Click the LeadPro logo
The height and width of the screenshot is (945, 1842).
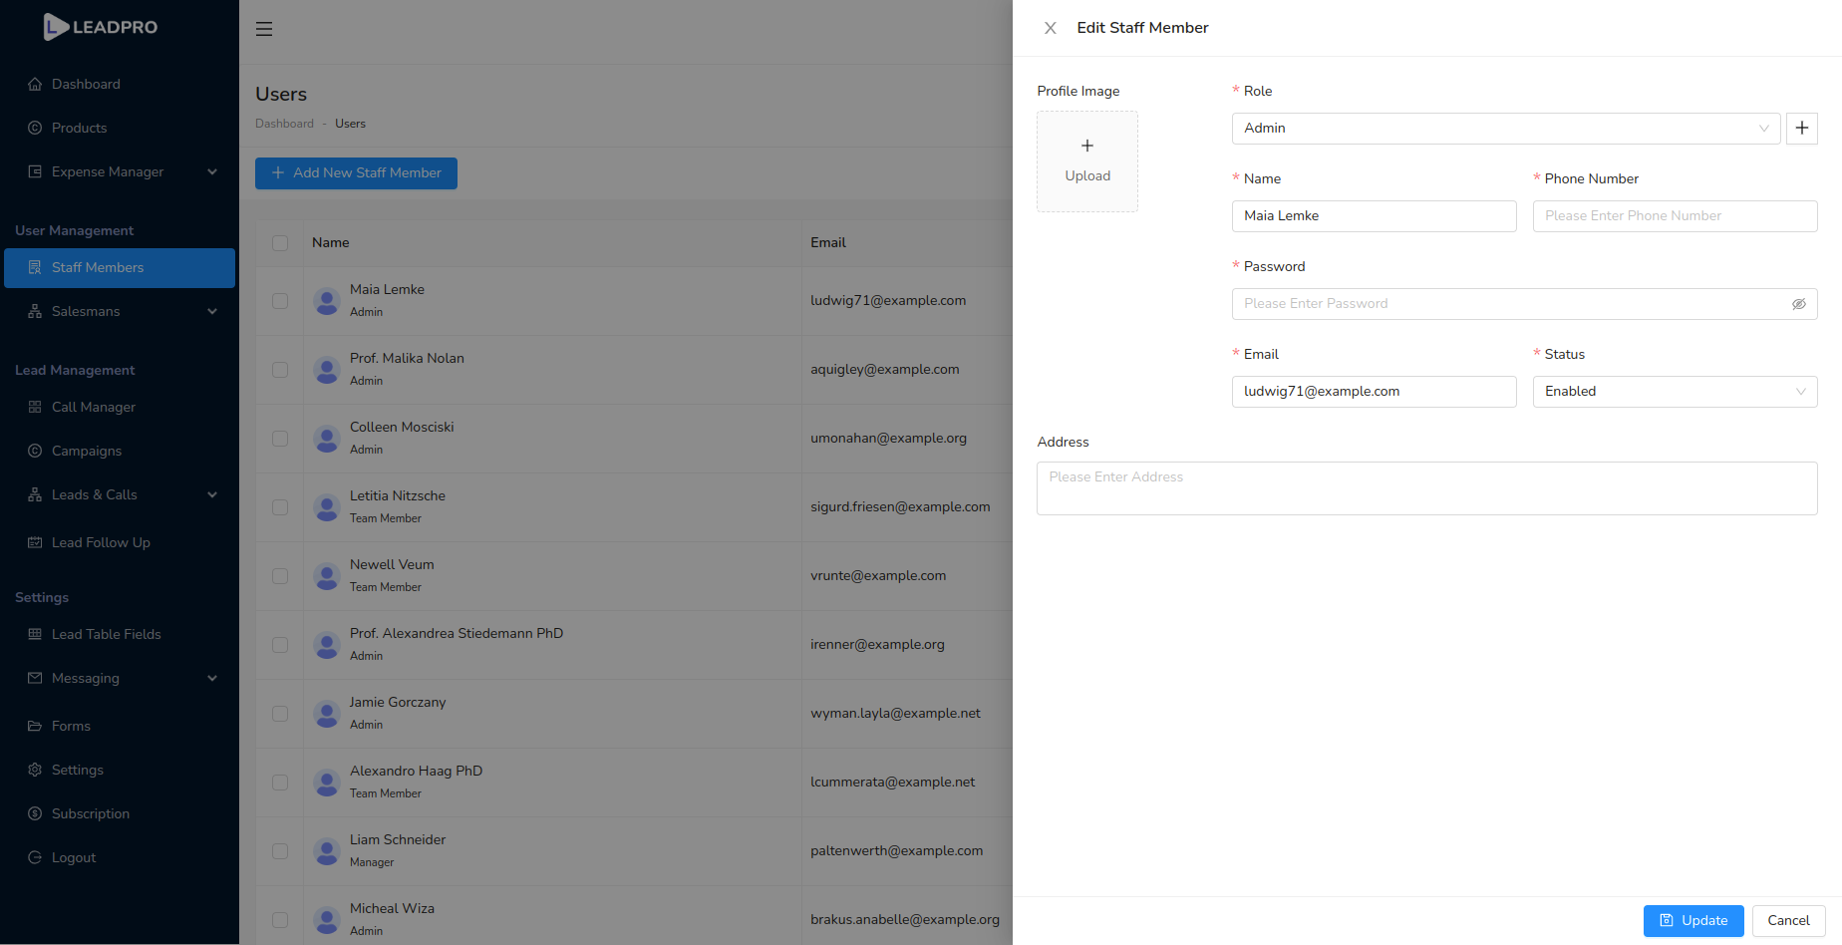101,27
